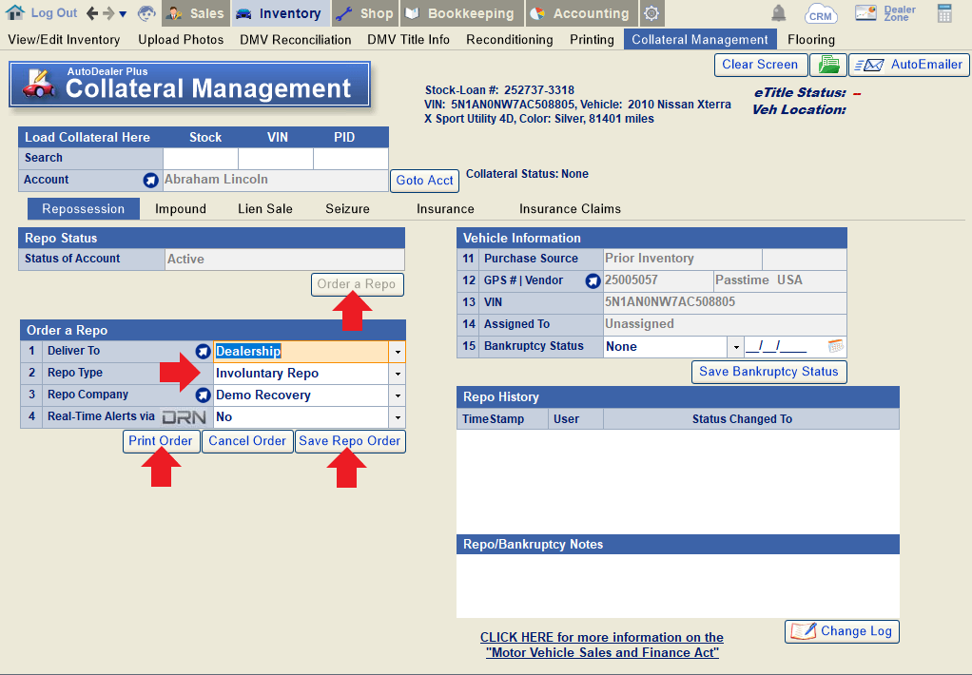Click the Repo Company lookup arrow icon

tap(203, 395)
